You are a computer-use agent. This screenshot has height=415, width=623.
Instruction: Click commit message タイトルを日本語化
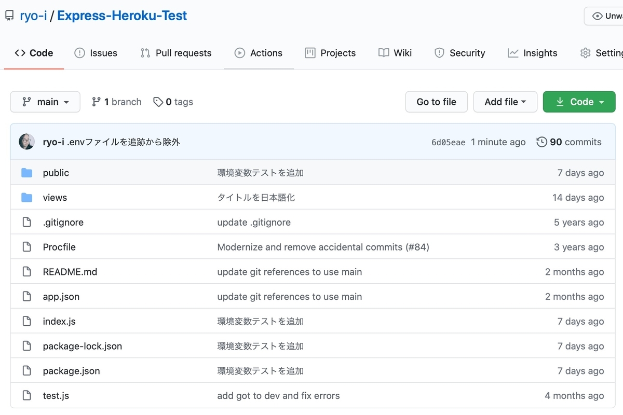(x=256, y=198)
